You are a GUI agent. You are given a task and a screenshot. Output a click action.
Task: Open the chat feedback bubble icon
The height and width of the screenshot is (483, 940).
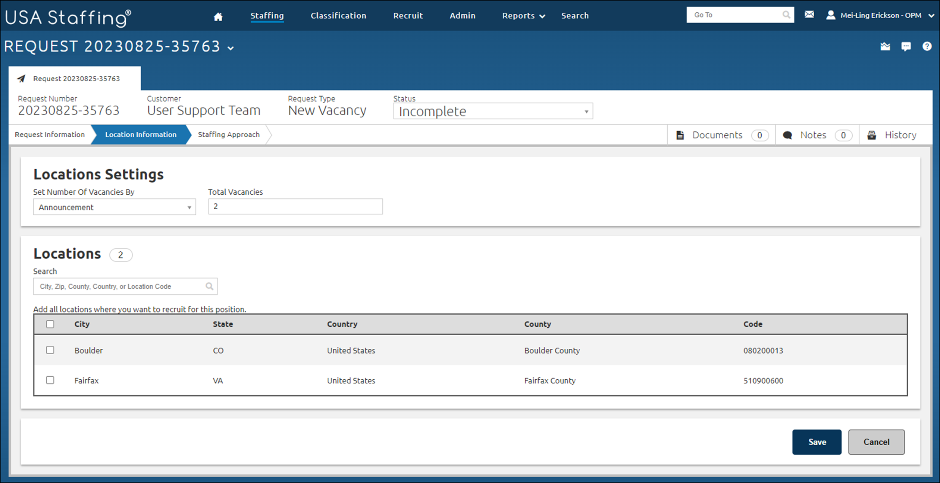coord(906,46)
